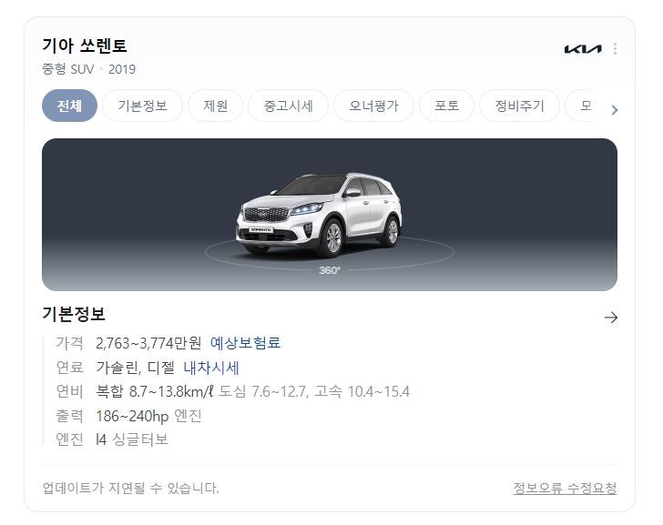Click the 기본정보 section heading
Screen dimensions: 663x525
click(74, 314)
